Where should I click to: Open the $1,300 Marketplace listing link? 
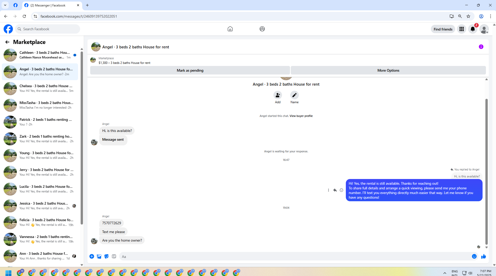point(124,63)
